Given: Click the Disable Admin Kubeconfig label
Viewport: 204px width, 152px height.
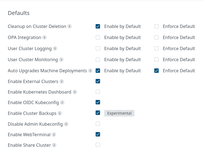Looking at the screenshot, I should (35, 124).
